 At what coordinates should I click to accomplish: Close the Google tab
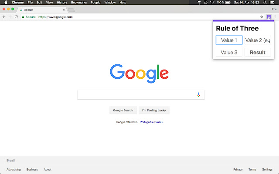[64, 10]
